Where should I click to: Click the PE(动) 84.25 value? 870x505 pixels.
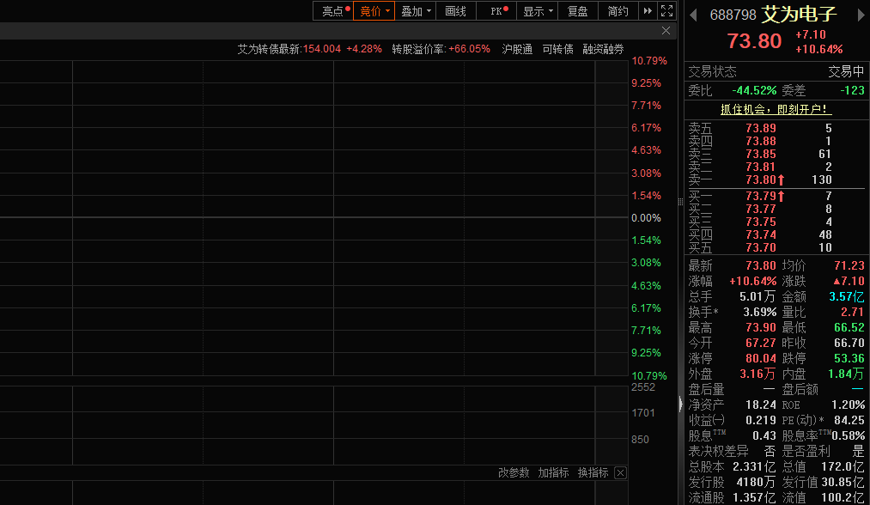click(x=849, y=421)
